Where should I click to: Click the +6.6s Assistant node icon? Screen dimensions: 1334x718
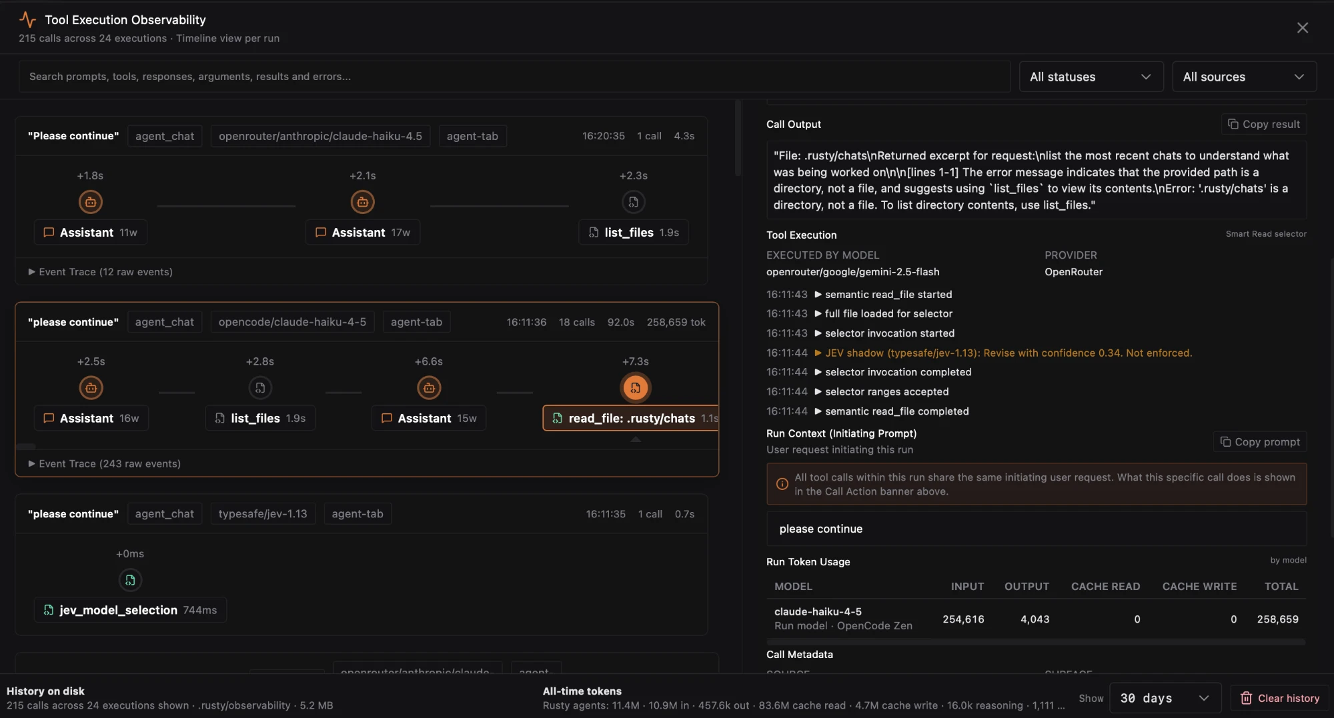(429, 388)
